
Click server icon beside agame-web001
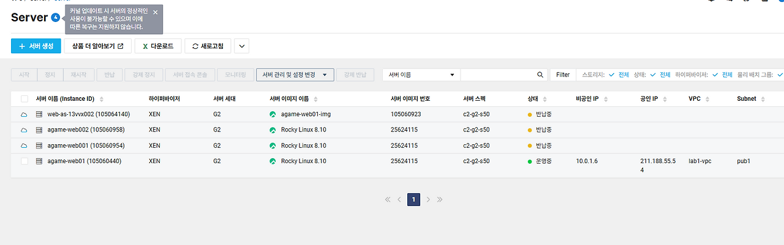pyautogui.click(x=40, y=146)
